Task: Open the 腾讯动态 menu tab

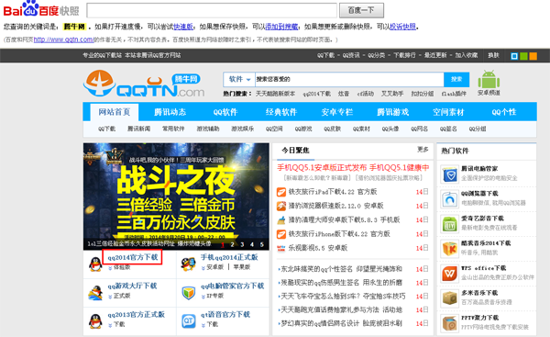Action: point(170,112)
